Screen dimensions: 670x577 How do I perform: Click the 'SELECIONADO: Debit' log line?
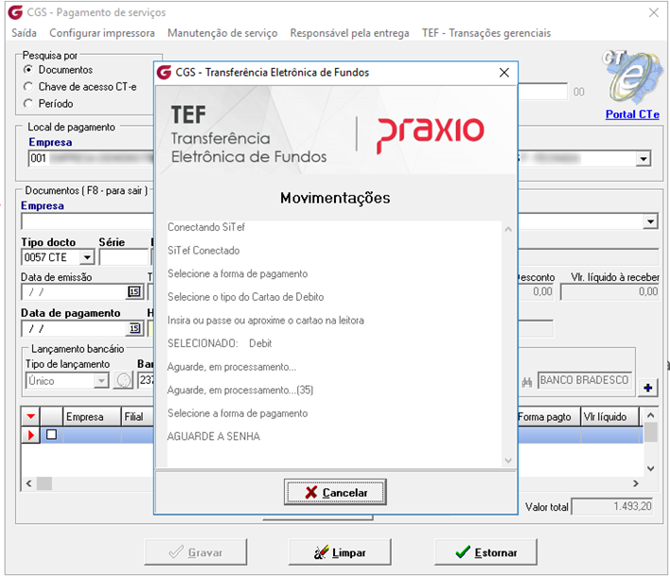(x=220, y=343)
